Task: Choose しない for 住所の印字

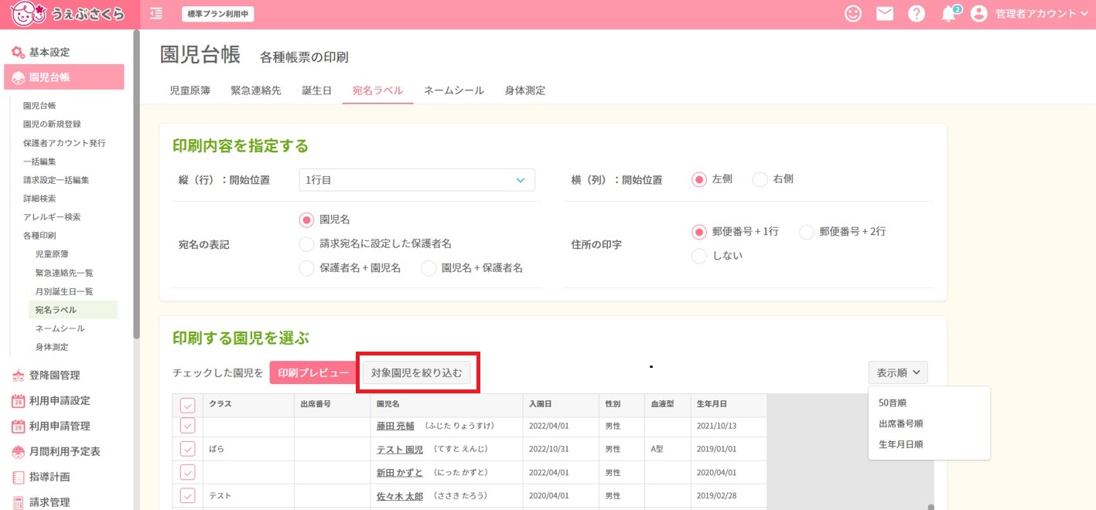Action: [x=701, y=255]
